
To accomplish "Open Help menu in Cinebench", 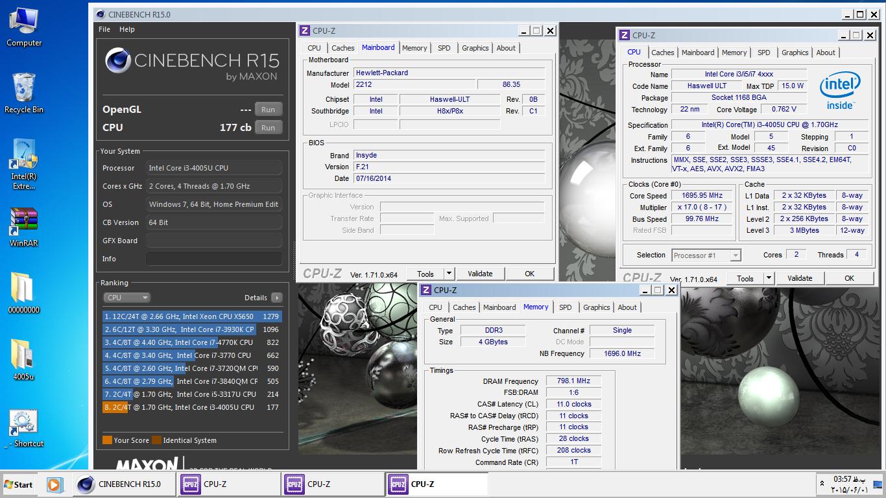I will (x=127, y=29).
